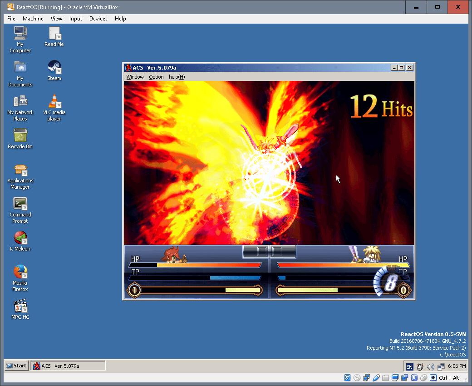Open the VirtualBox Help menu

(120, 19)
